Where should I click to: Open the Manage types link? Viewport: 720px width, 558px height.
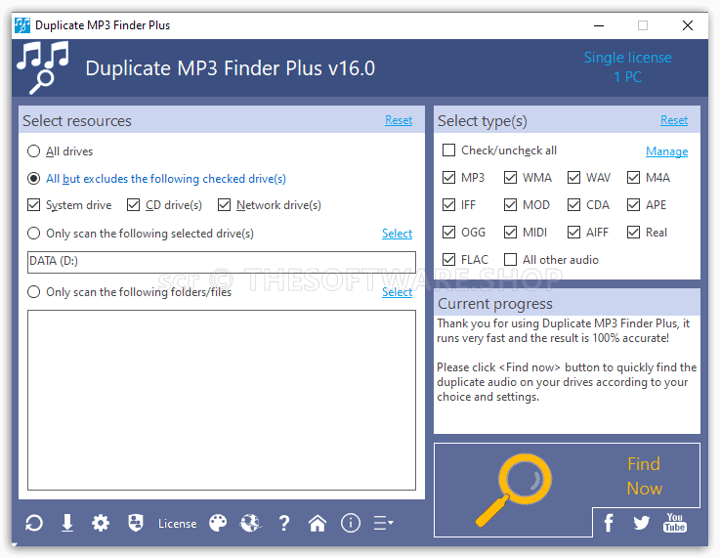666,151
